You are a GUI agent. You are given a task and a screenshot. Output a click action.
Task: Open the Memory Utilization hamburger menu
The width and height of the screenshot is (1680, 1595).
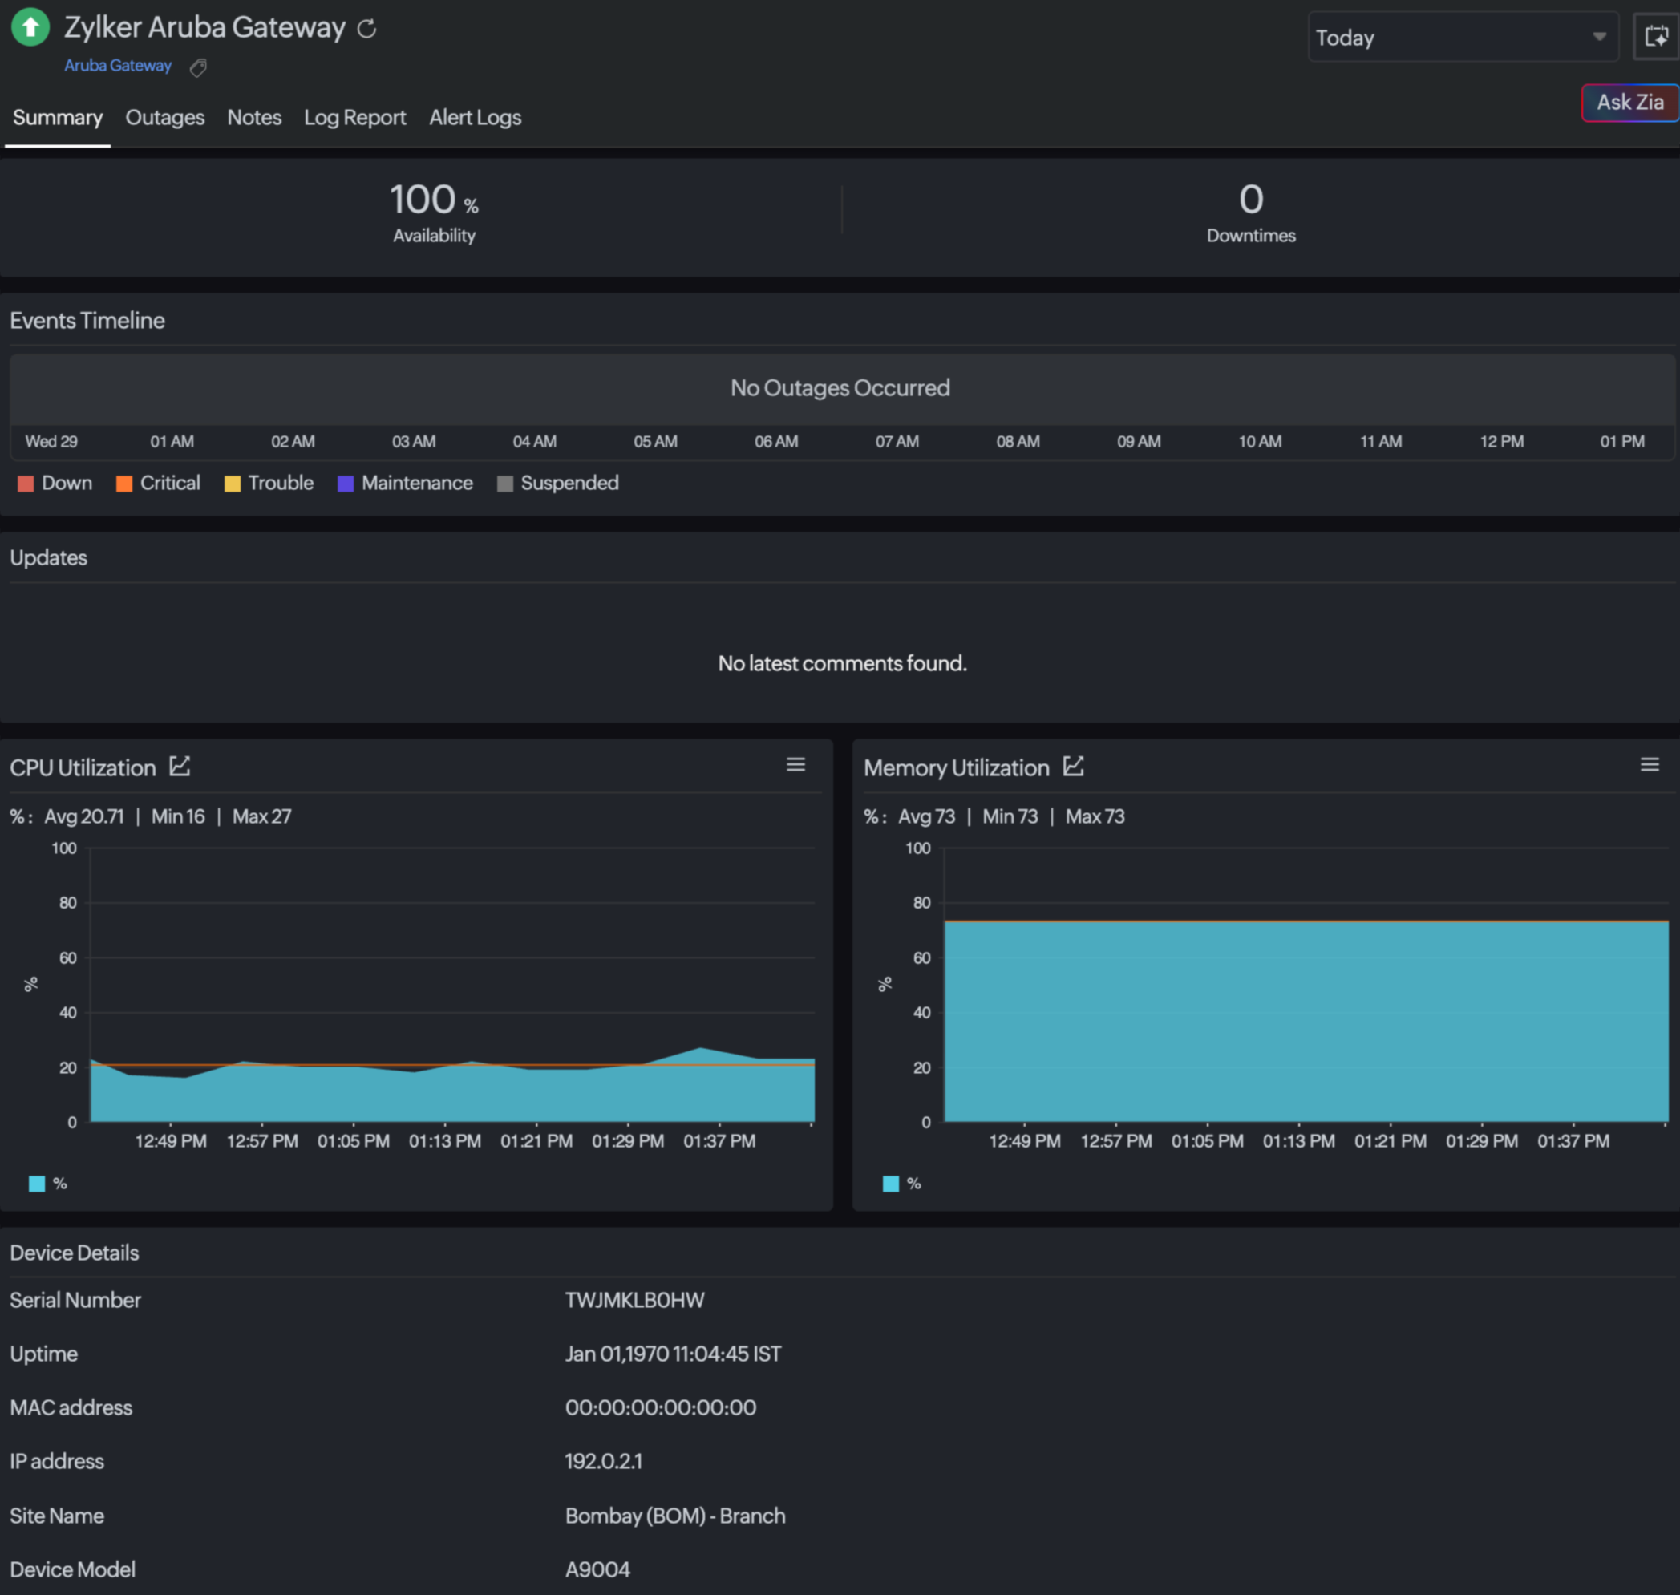(1649, 764)
